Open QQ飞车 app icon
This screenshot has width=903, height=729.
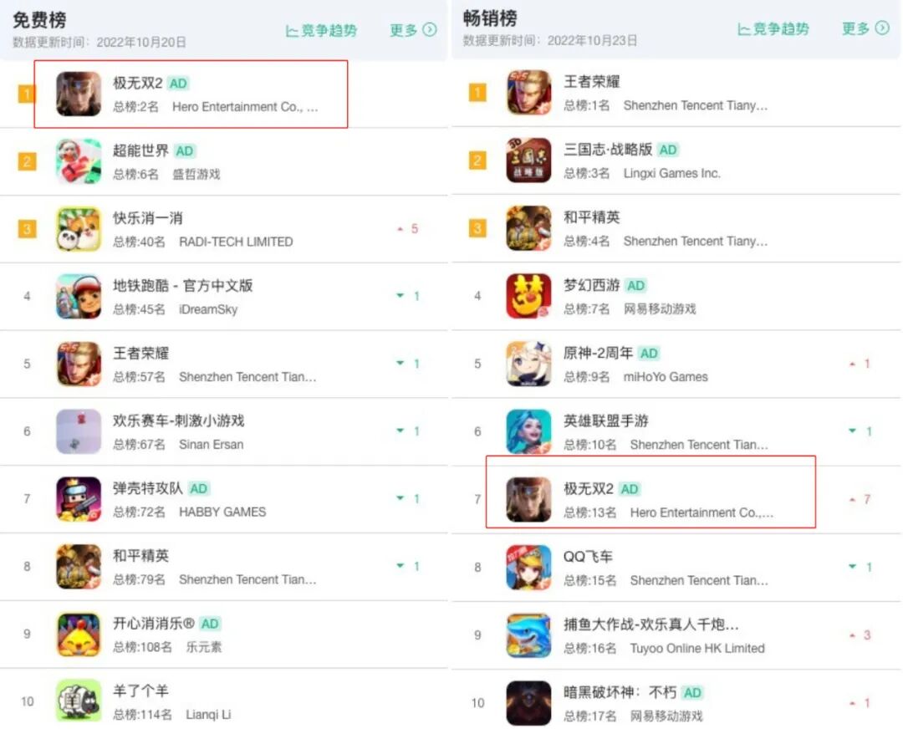click(528, 567)
